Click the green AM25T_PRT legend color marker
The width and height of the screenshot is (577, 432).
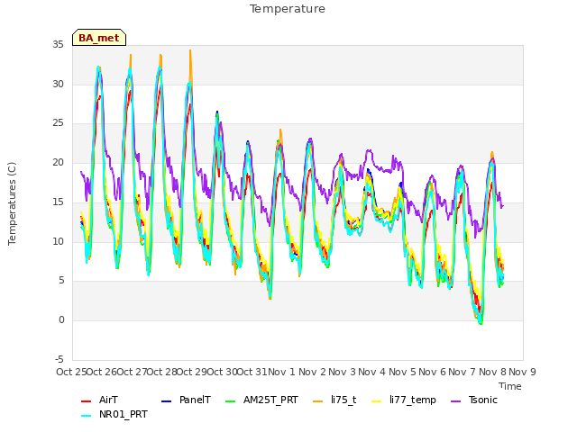pyautogui.click(x=230, y=401)
